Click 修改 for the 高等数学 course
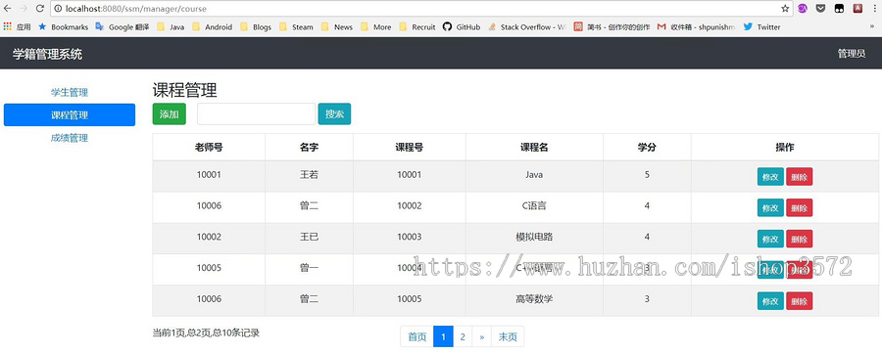 tap(770, 301)
